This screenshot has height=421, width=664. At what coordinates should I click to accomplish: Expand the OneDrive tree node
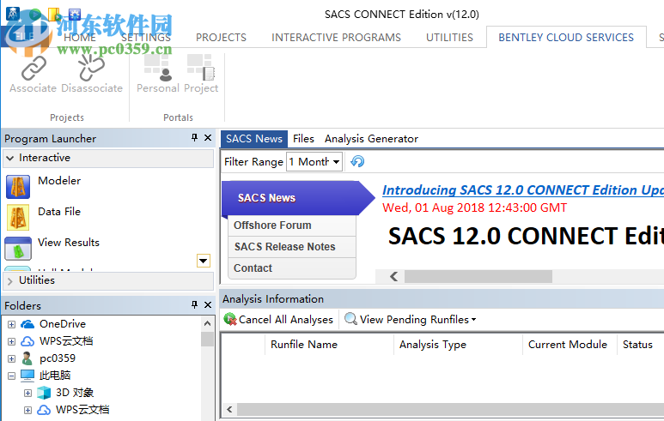pos(11,325)
